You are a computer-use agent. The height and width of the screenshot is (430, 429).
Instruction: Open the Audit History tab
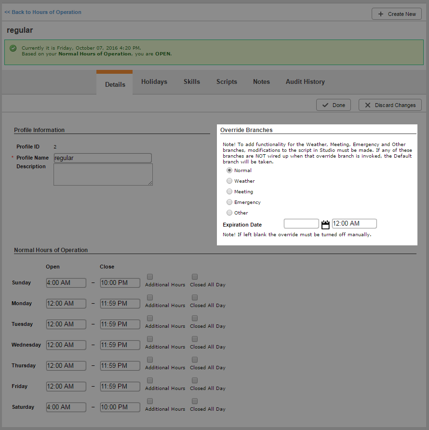[305, 82]
